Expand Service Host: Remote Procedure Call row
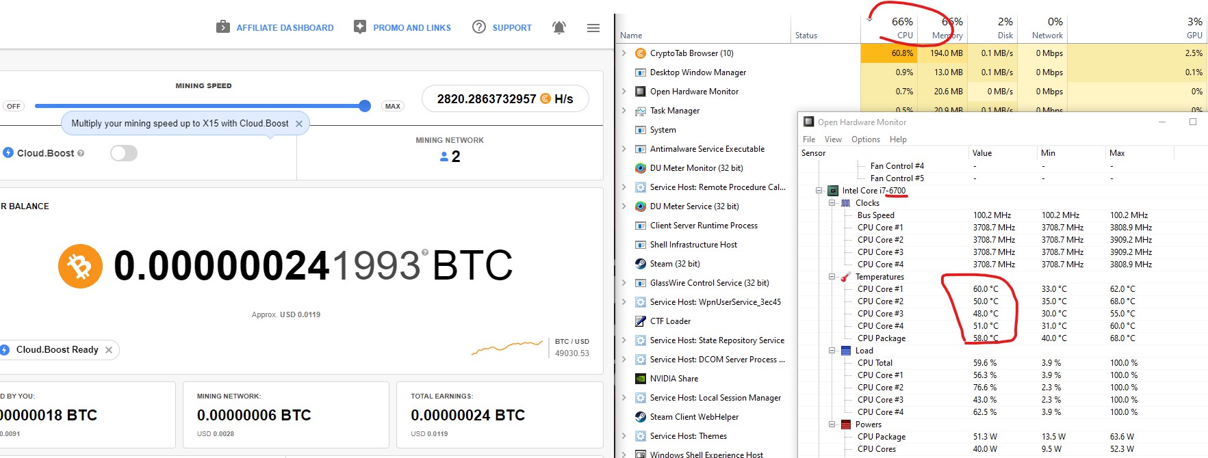The image size is (1208, 458). pyautogui.click(x=624, y=187)
